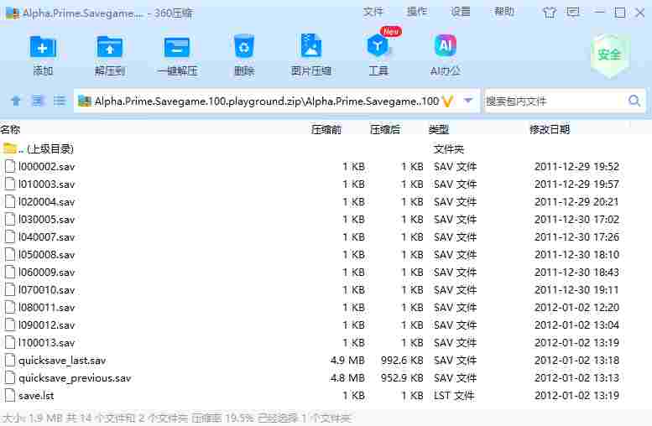The height and width of the screenshot is (426, 652).
Task: Click the date 2012-01-02 12:20
Action: point(576,308)
